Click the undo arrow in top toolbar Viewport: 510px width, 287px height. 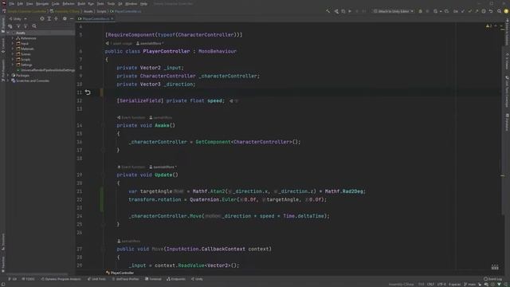click(491, 11)
